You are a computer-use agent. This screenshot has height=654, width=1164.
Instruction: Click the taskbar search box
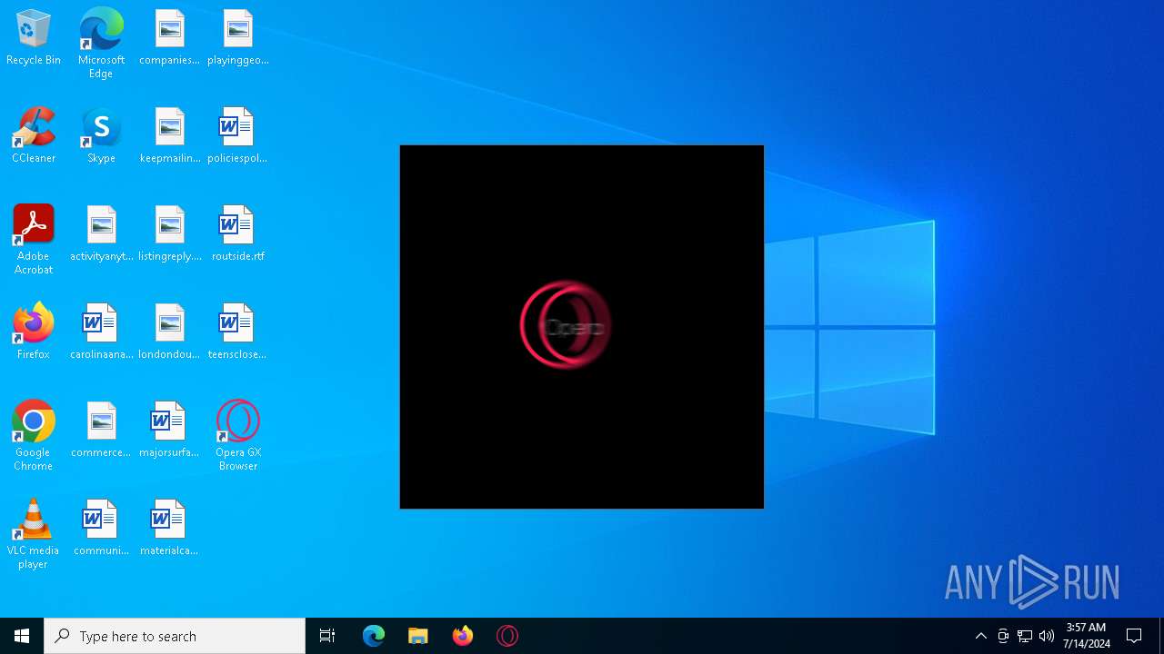point(175,636)
